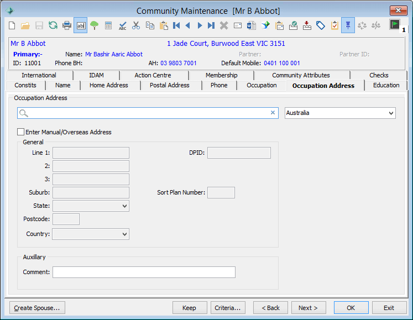Image resolution: width=413 pixels, height=320 pixels.
Task: Print using the printer icon
Action: point(67,25)
